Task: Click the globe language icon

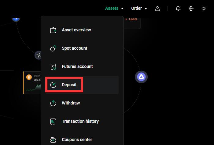Action: 191,9
